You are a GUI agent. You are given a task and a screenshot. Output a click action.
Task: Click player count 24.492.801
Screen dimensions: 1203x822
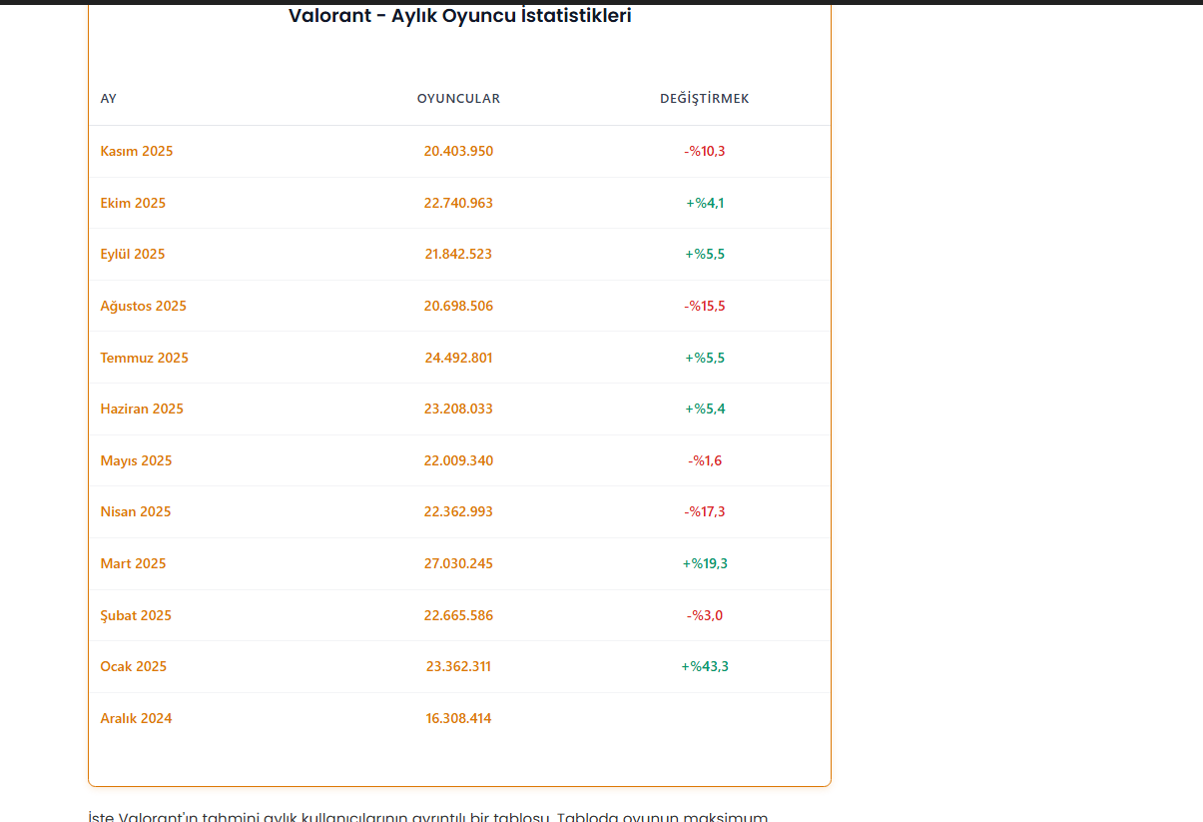coord(458,358)
